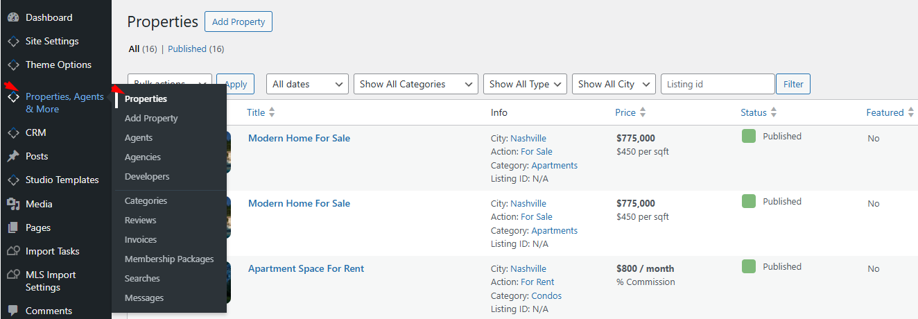918x319 pixels.
Task: Expand Show All Categories dropdown
Action: click(x=415, y=84)
